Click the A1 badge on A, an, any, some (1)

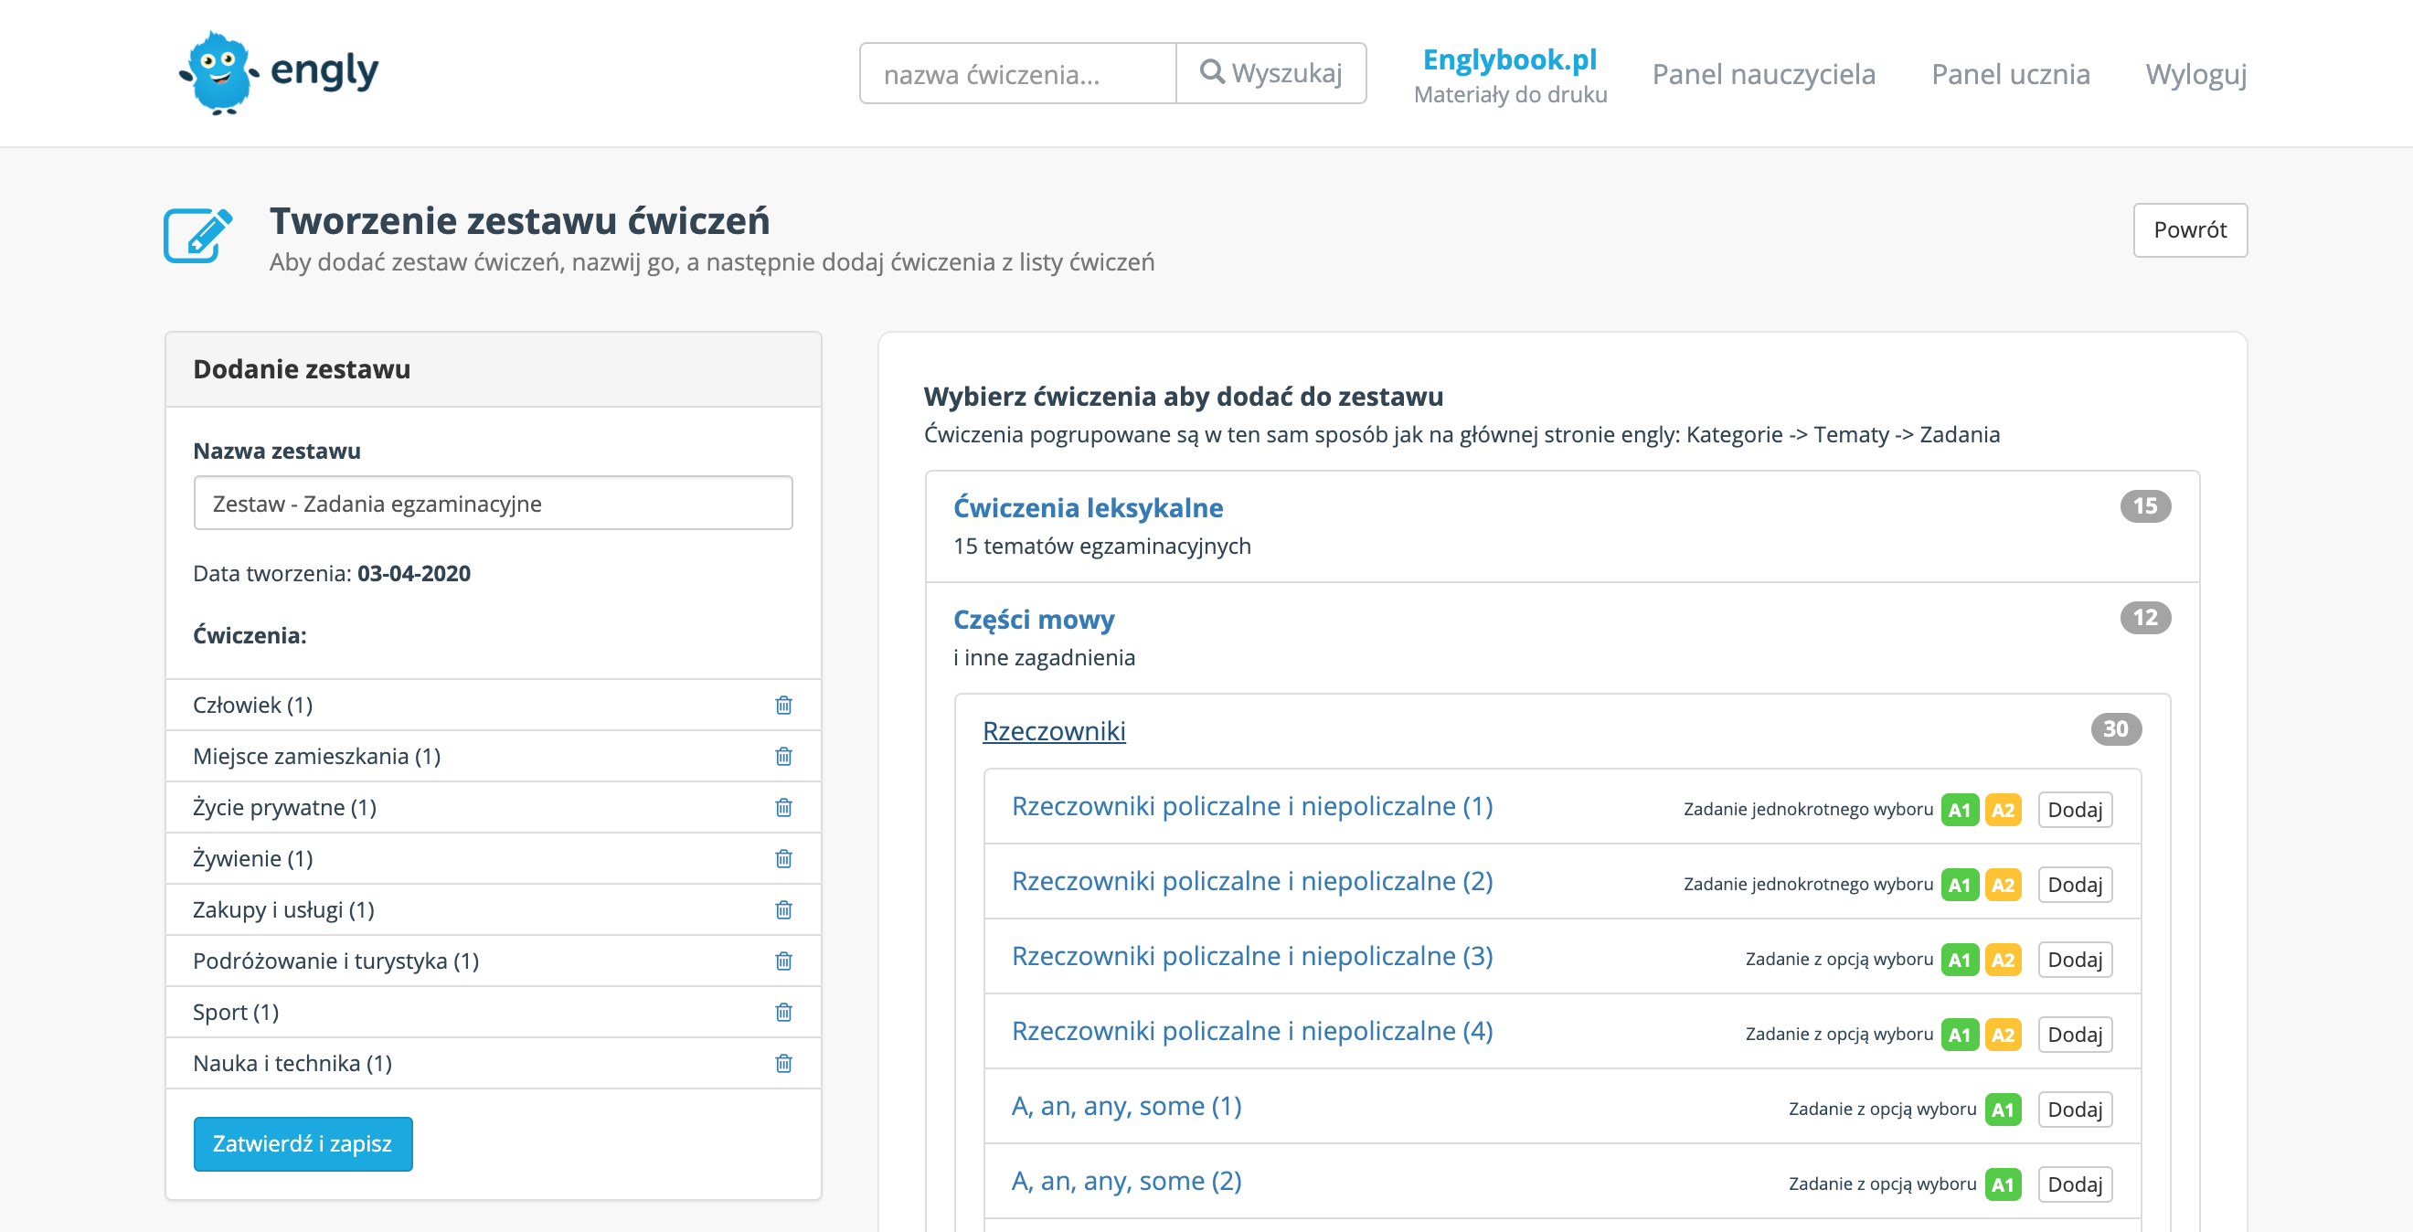[2003, 1110]
